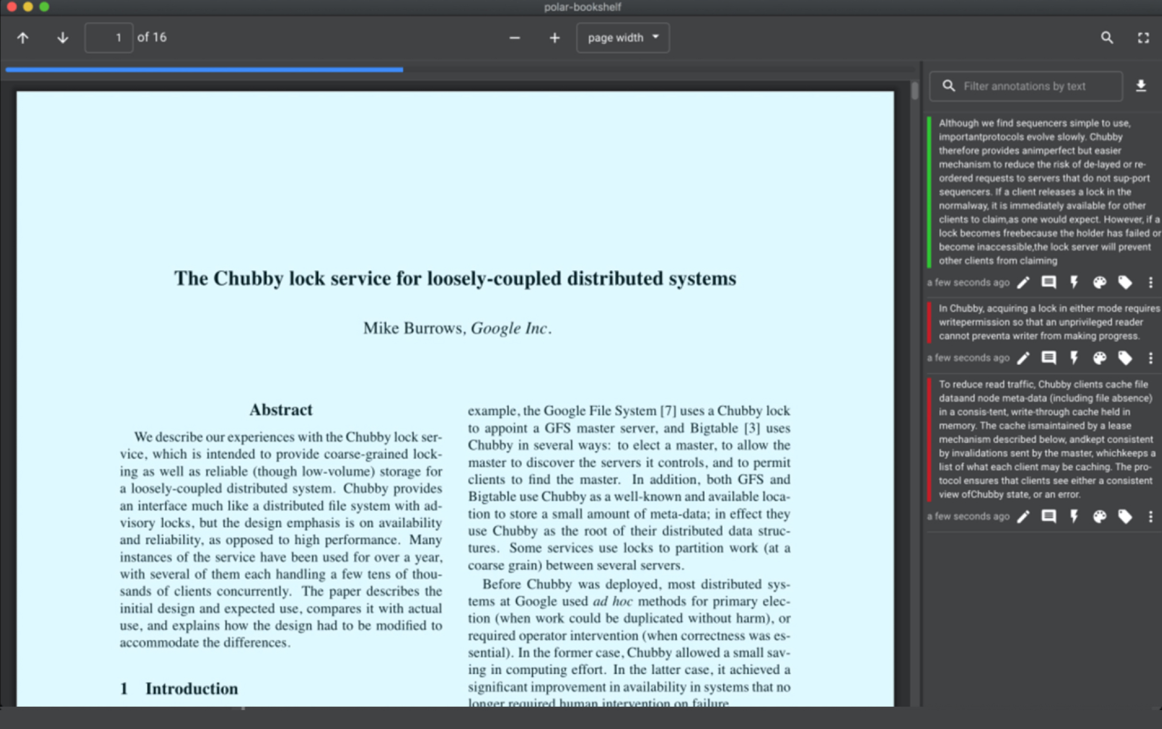Open more options for 'Although we find sequencers' annotation
1162x729 pixels.
pos(1150,282)
